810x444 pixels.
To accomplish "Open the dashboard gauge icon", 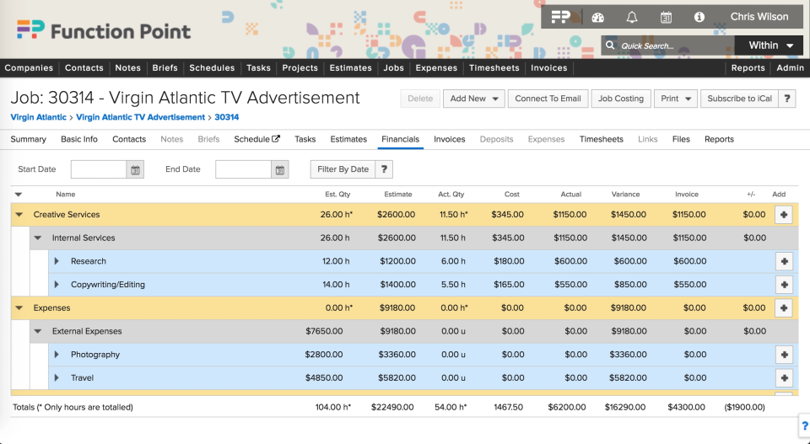I will pyautogui.click(x=598, y=17).
